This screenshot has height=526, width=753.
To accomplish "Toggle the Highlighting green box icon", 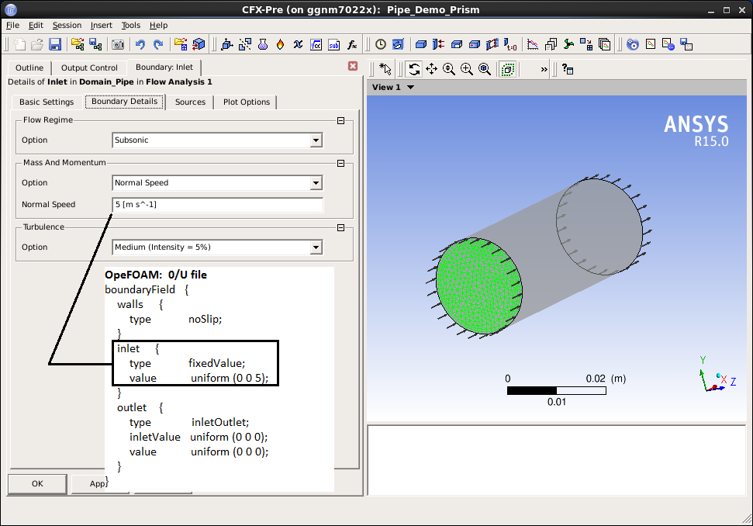I will 508,69.
